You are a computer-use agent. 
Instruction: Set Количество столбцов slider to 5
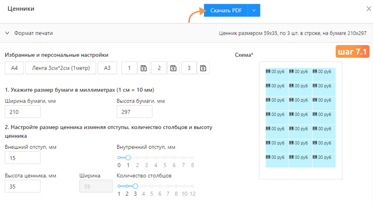[152, 186]
